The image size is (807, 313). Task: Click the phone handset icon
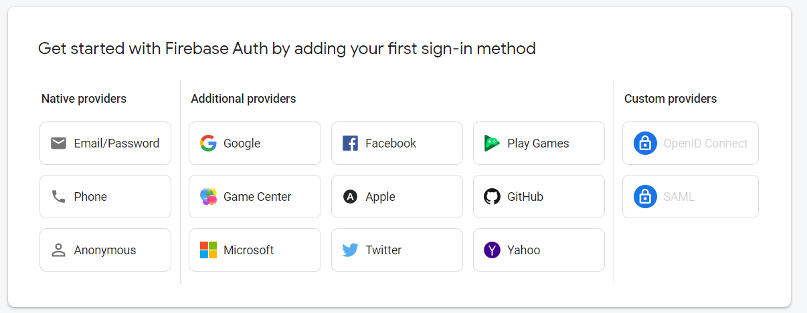tap(59, 196)
